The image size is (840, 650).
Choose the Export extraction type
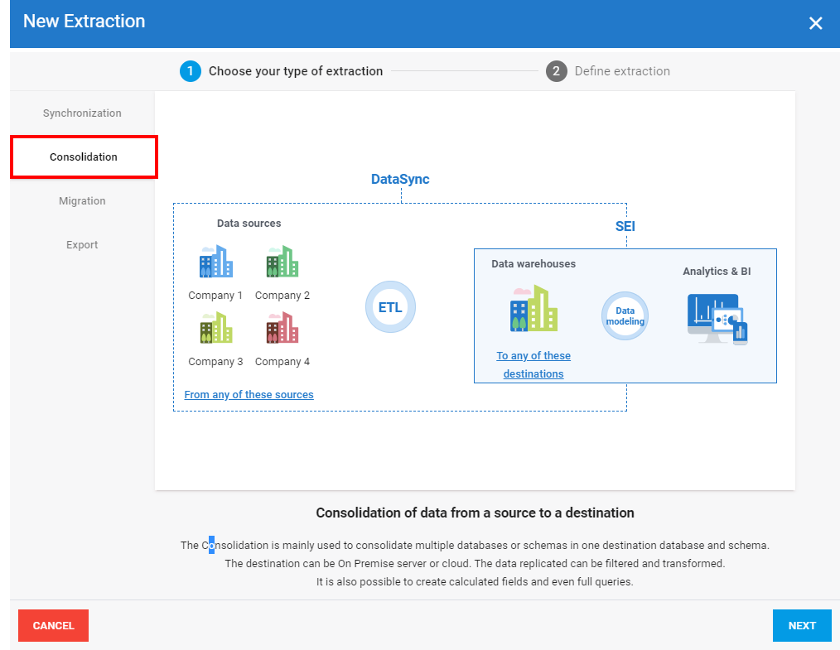[82, 245]
